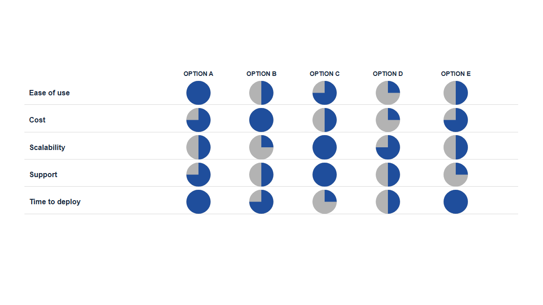This screenshot has height=305, width=543.
Task: Select the Ease of use row label
Action: (x=49, y=93)
